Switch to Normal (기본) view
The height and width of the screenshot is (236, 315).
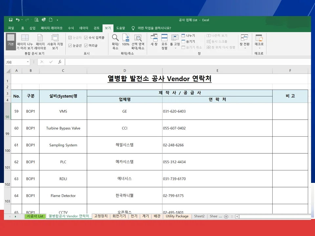10,42
